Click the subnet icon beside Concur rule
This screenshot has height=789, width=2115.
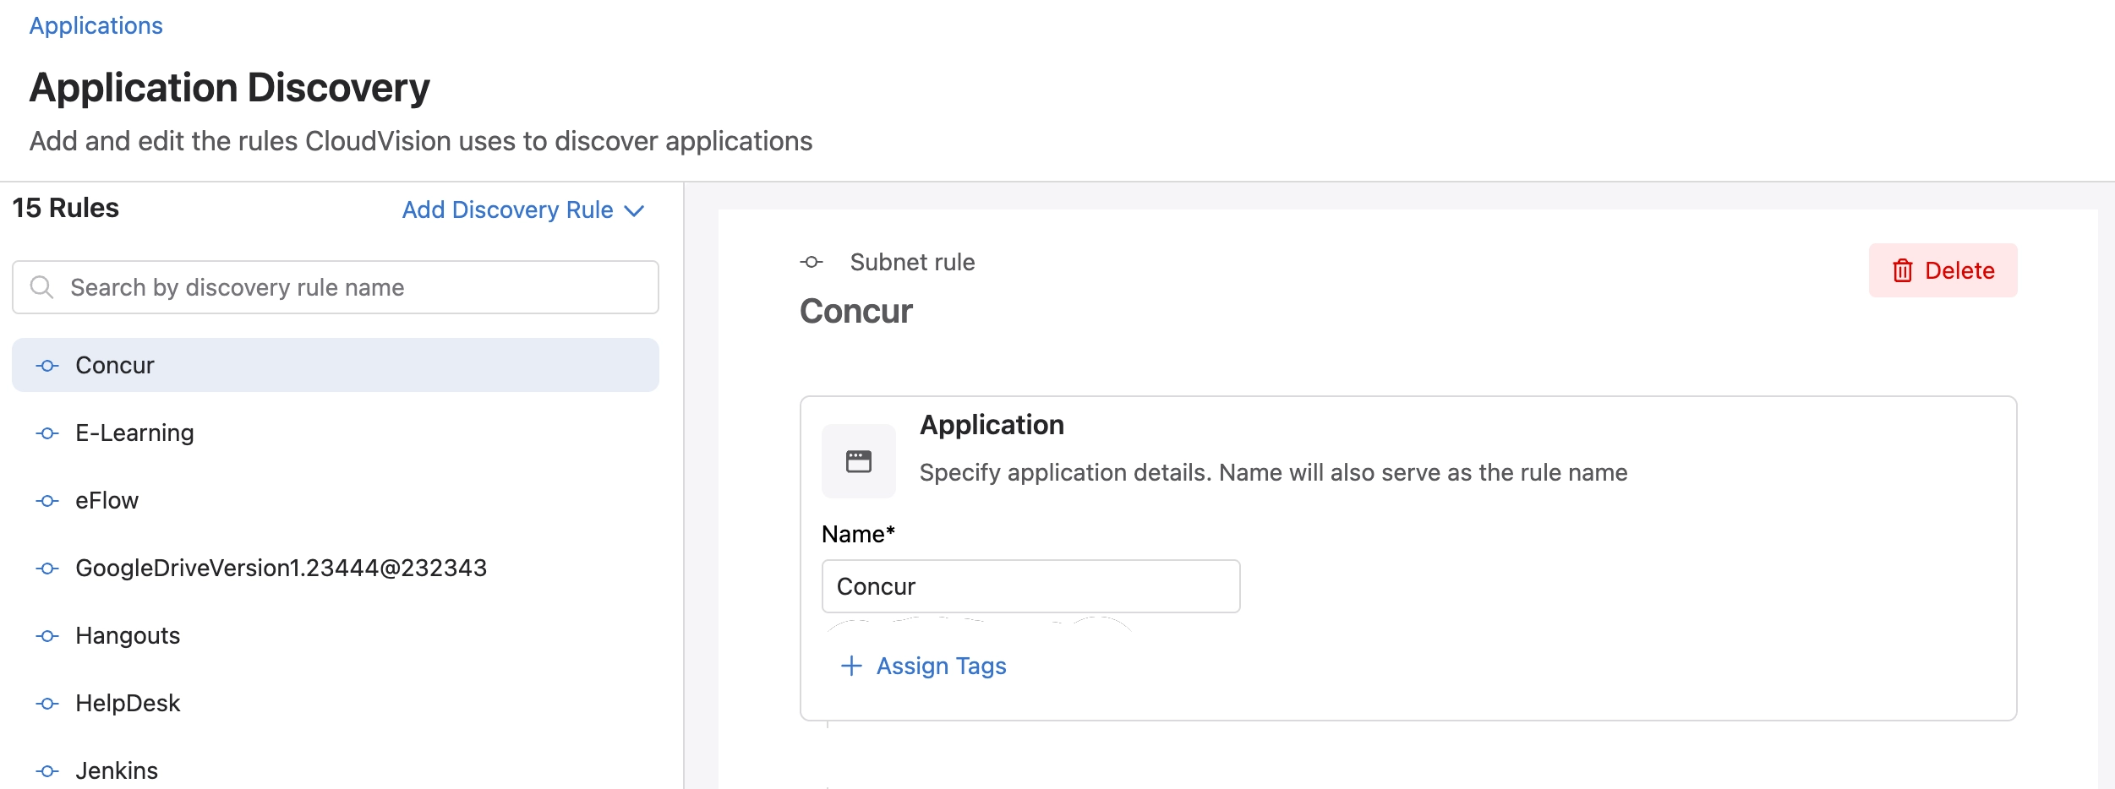[47, 366]
